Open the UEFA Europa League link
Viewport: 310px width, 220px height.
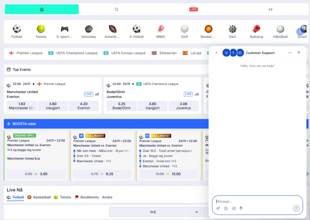click(125, 53)
